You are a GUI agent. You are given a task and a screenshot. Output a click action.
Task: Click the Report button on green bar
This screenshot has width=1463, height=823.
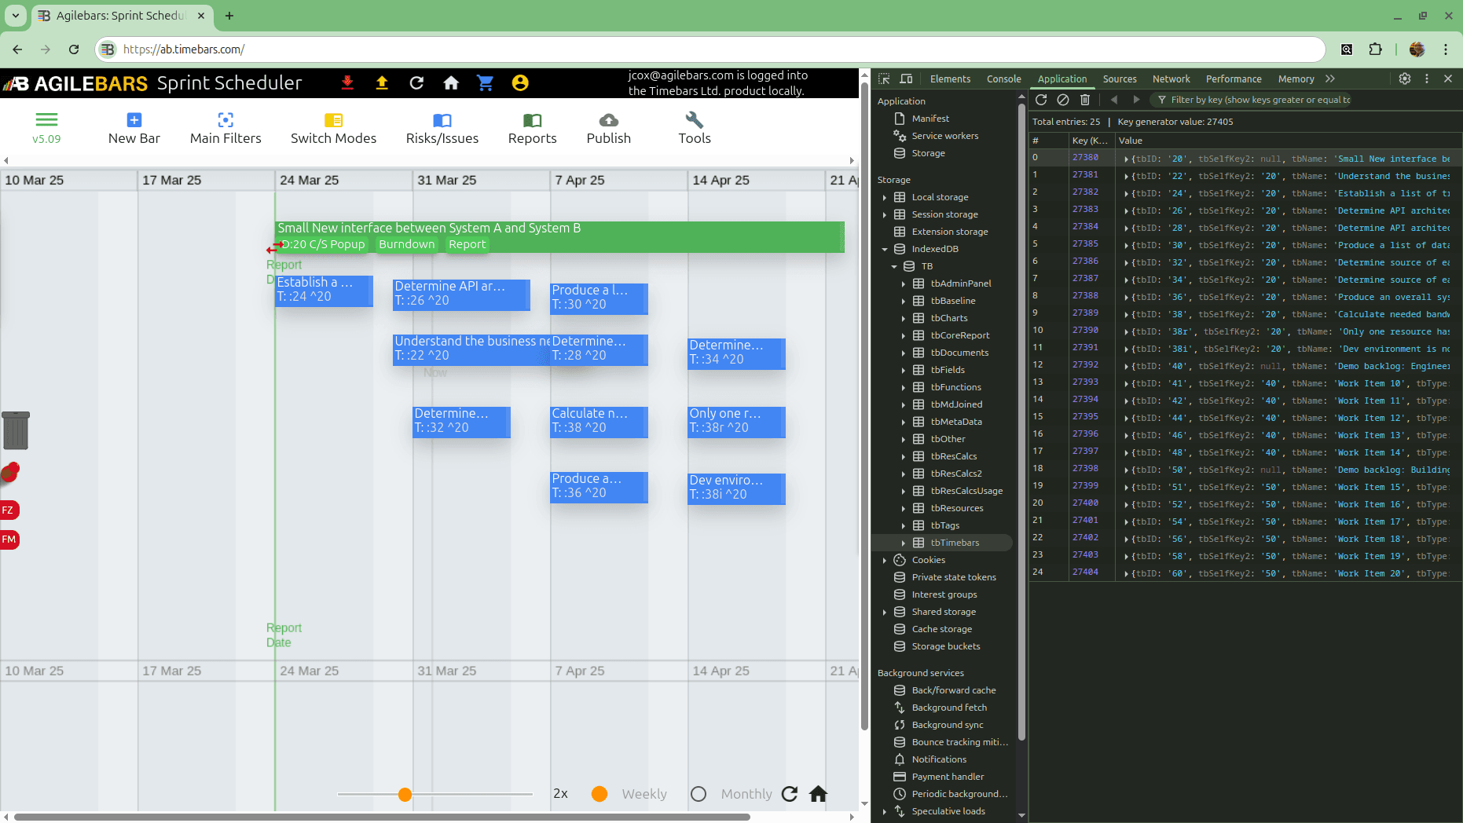pyautogui.click(x=467, y=244)
